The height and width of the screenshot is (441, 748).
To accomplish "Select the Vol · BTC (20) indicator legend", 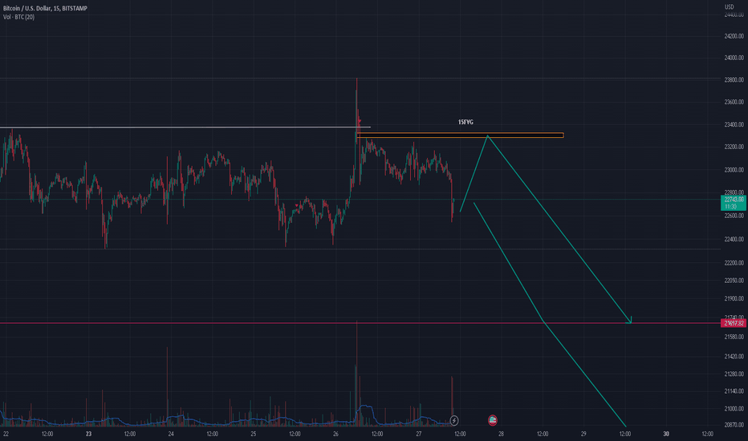I will [x=18, y=17].
